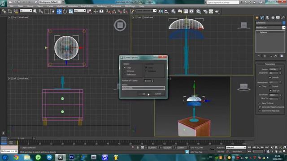The width and height of the screenshot is (287, 161).
Task: Activate the Select and Rotate tool
Action: click(x=65, y=12)
